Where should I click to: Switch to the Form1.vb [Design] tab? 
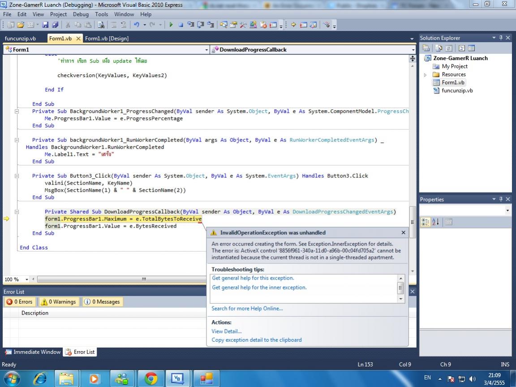click(107, 39)
